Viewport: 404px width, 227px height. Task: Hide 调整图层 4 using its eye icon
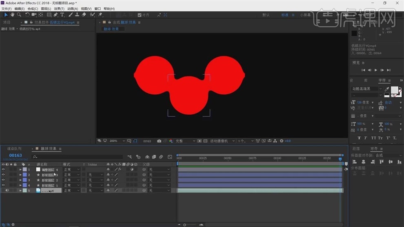pyautogui.click(x=3, y=169)
